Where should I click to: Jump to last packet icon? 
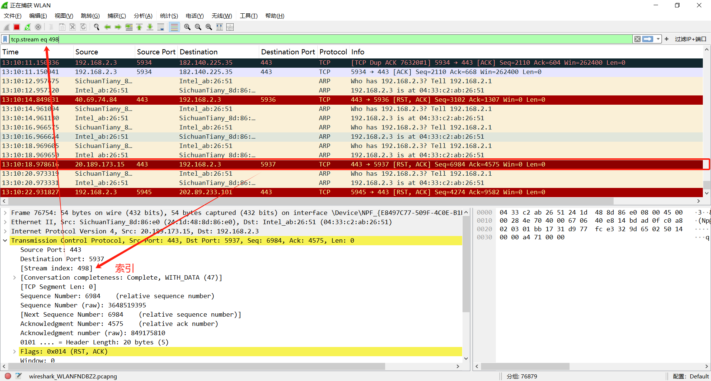coord(150,27)
